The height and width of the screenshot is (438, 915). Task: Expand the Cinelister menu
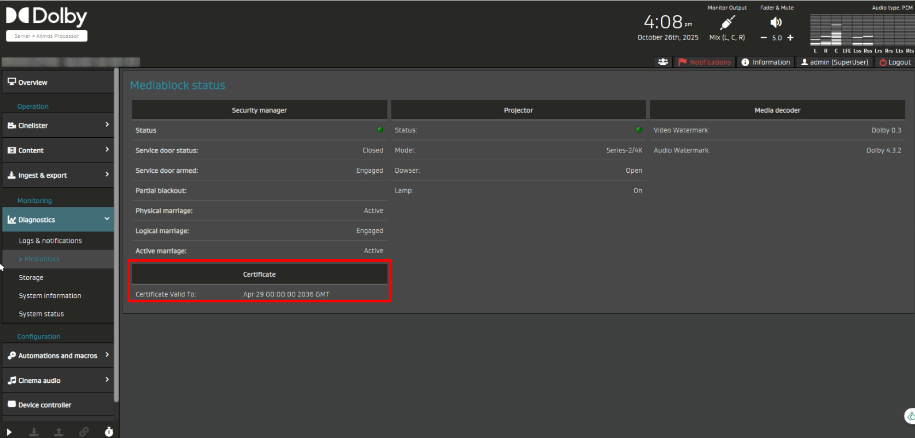tap(57, 125)
